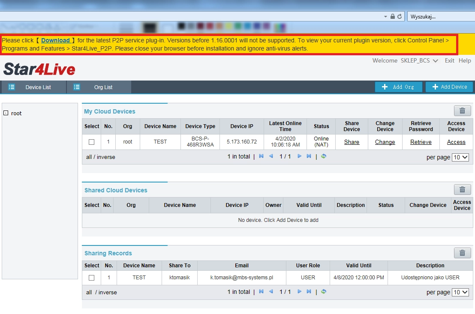Click the 4/8/2020 12:00:00 PM valid until cell
Image resolution: width=475 pixels, height=314 pixels.
click(359, 277)
